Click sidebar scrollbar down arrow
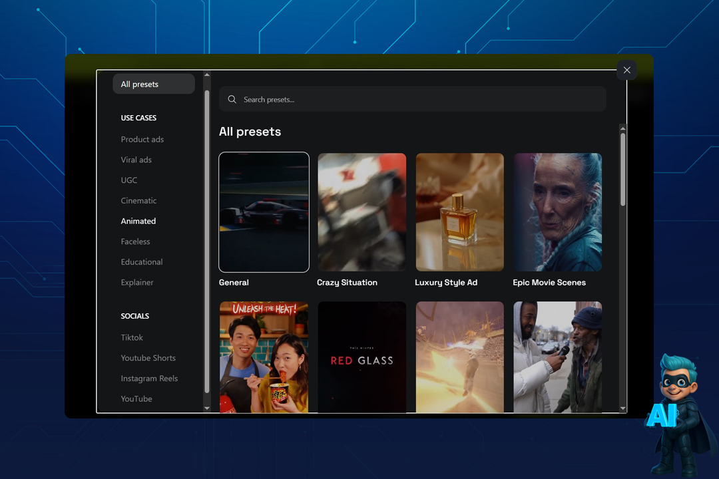Image resolution: width=719 pixels, height=479 pixels. (207, 408)
